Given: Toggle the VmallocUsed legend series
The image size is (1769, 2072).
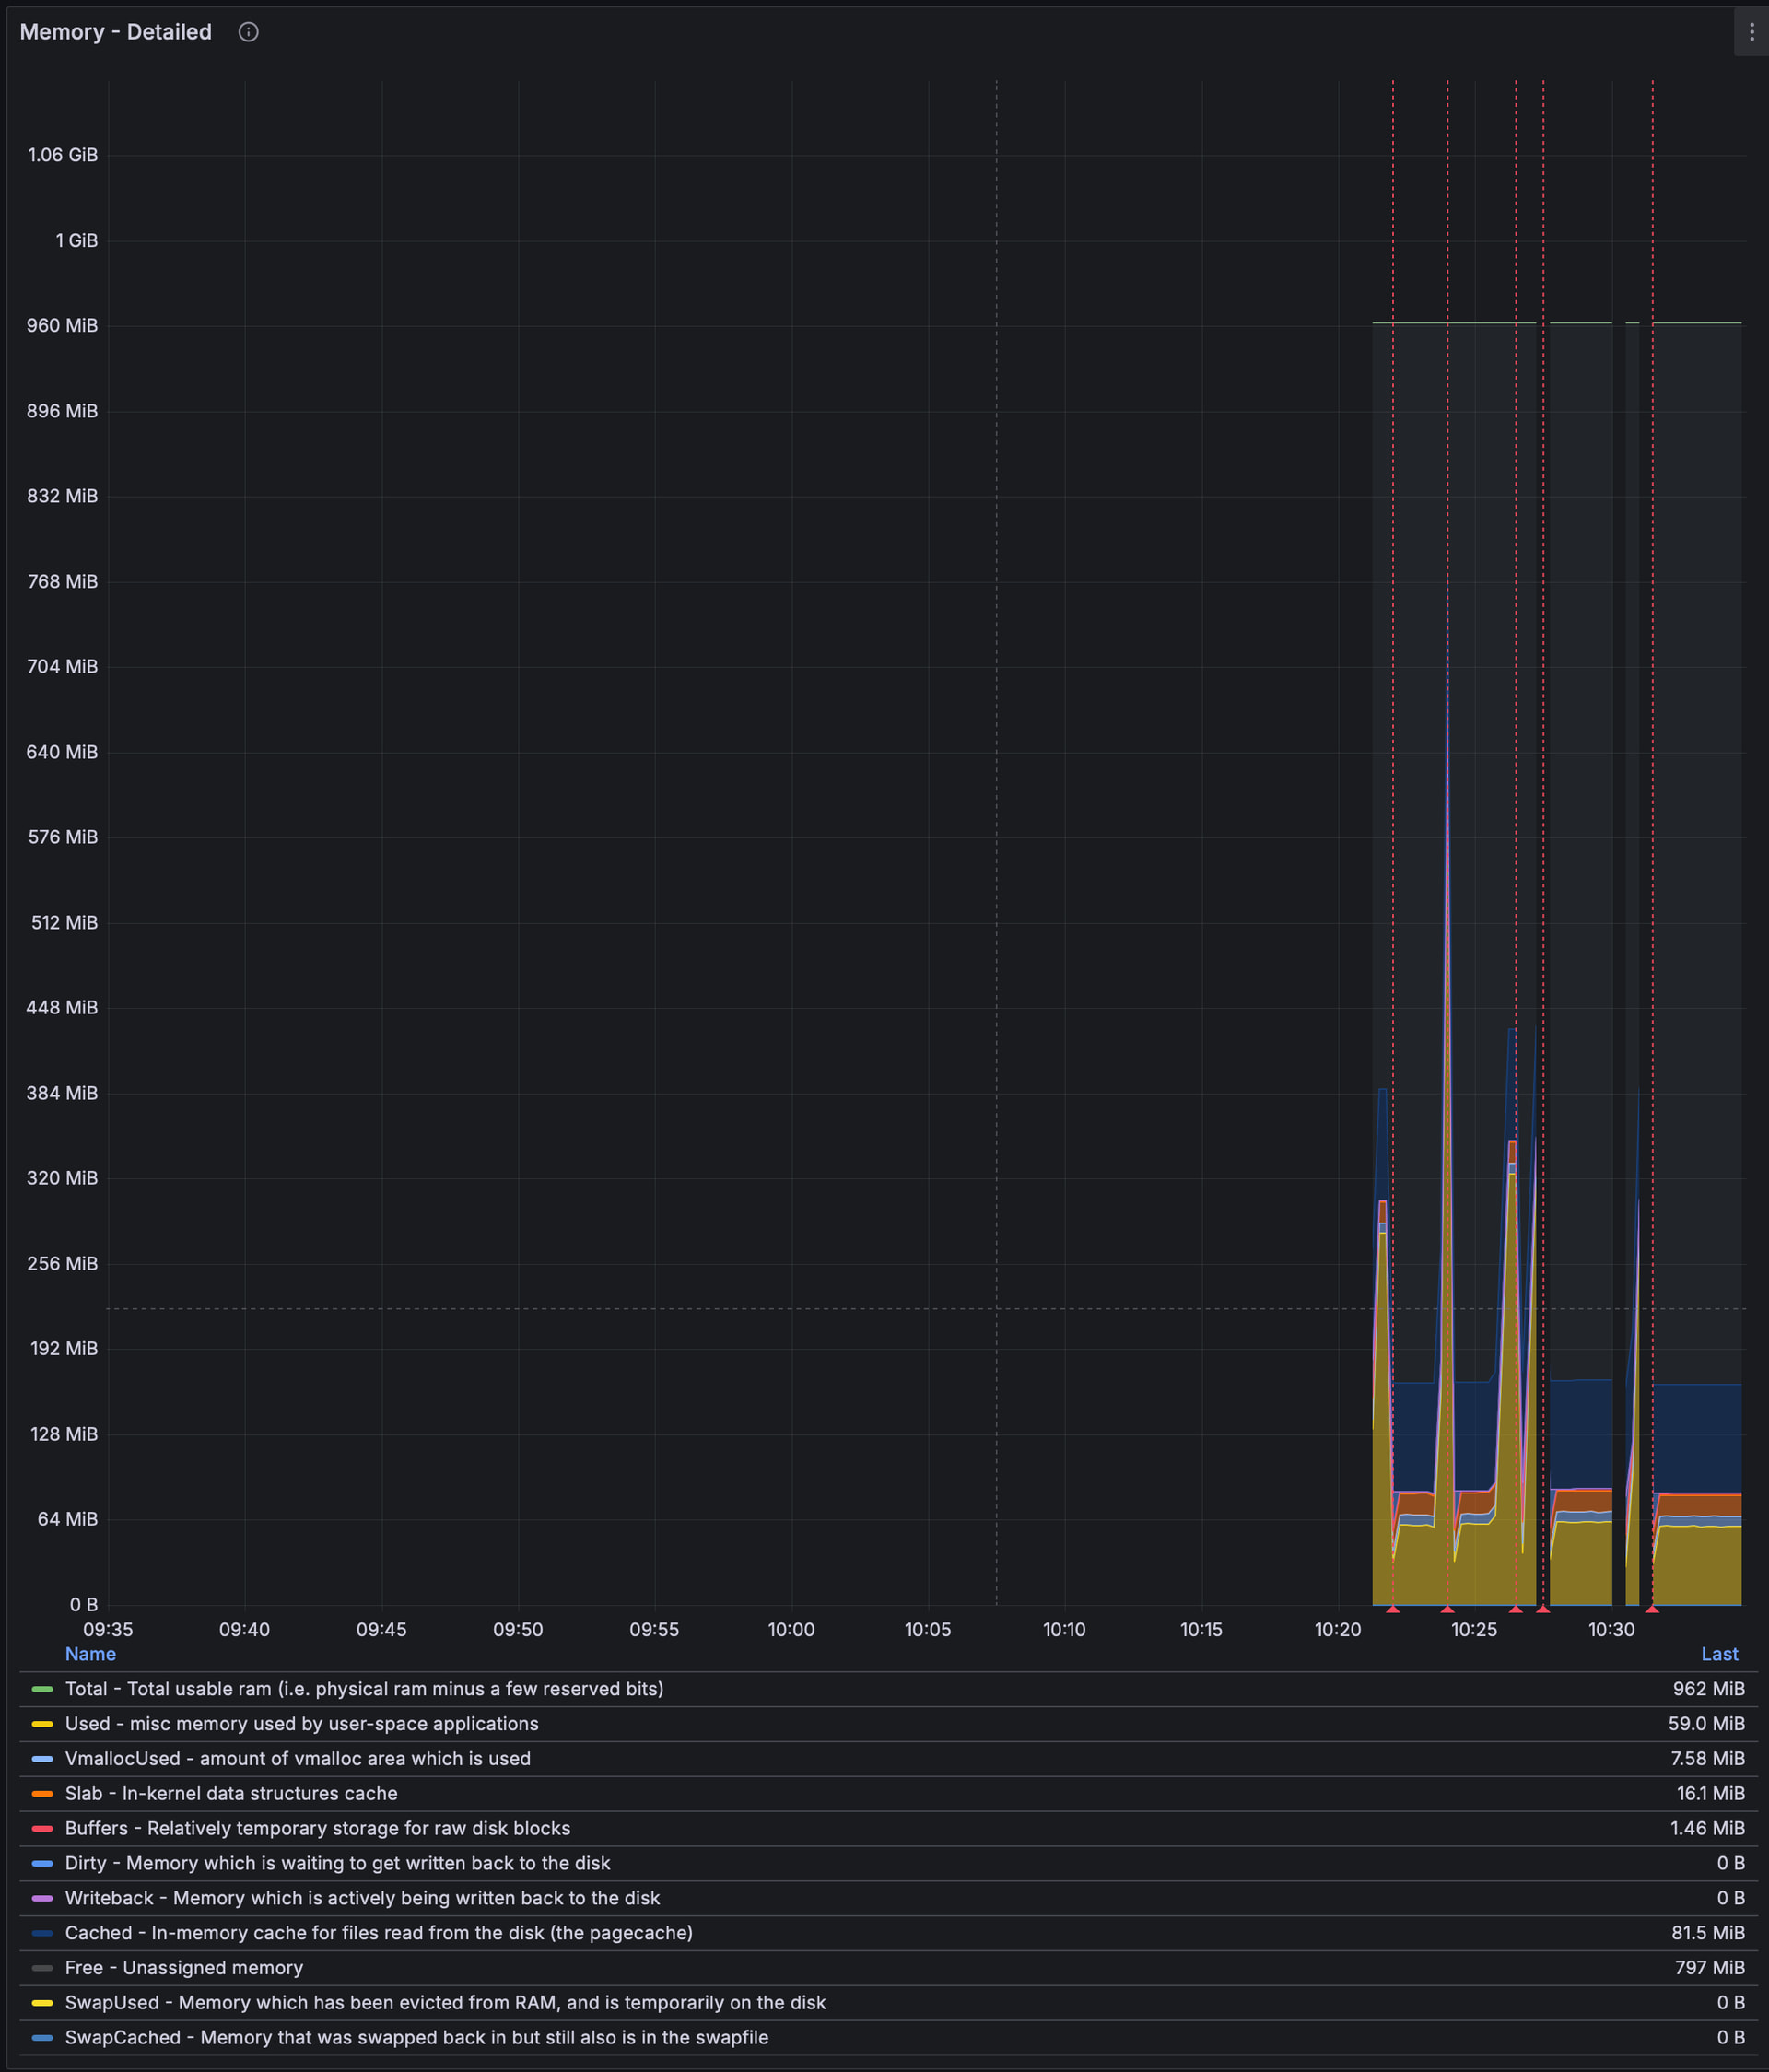Looking at the screenshot, I should tap(297, 1759).
